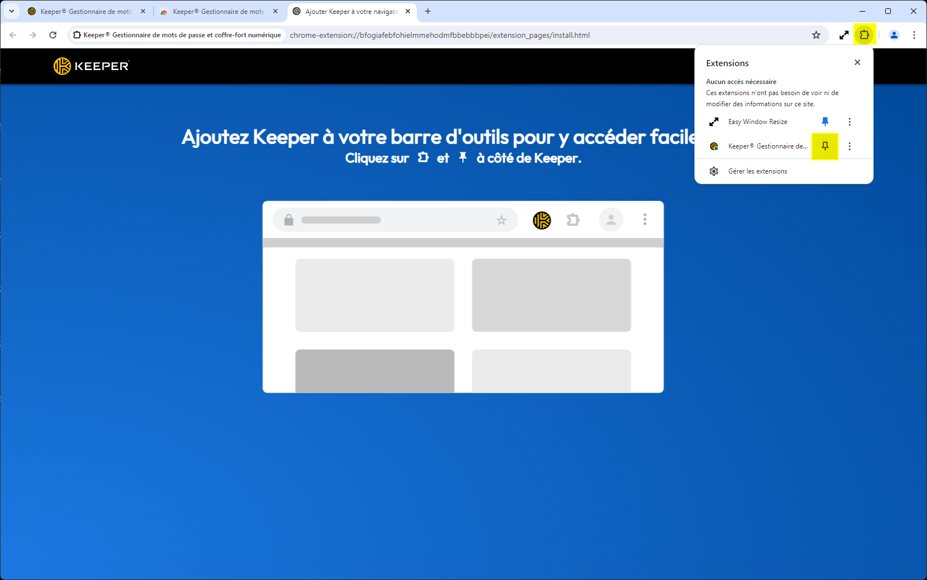Click the Easy Window Resize toolbar icon
The width and height of the screenshot is (927, 580).
pos(844,35)
